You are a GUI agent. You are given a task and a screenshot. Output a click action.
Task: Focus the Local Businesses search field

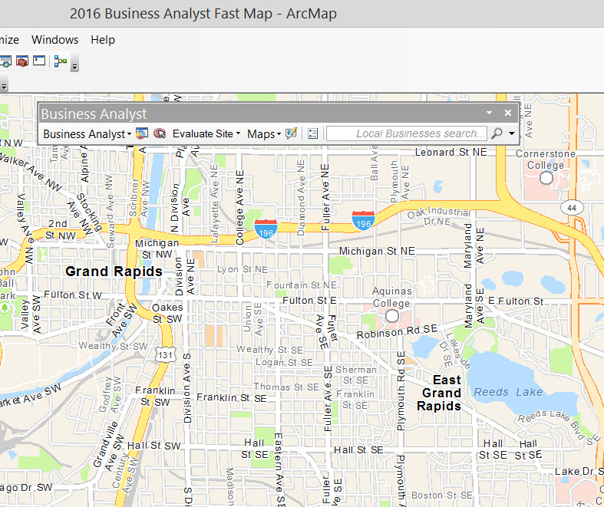[407, 133]
